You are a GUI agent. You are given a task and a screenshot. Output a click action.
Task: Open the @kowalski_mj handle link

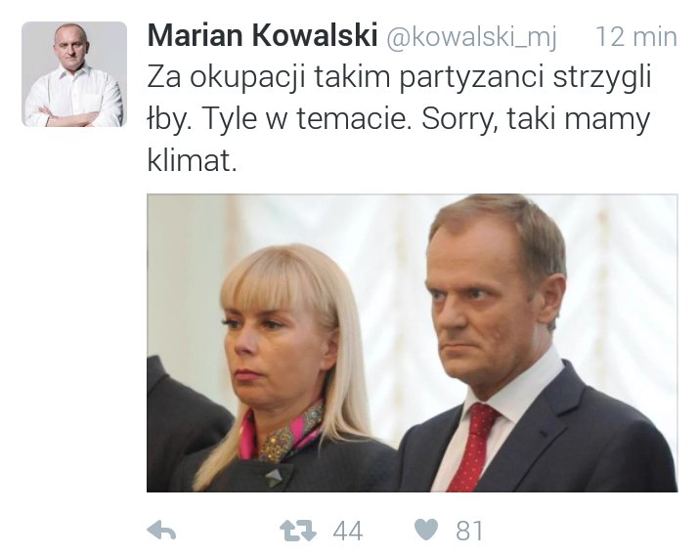pos(471,37)
